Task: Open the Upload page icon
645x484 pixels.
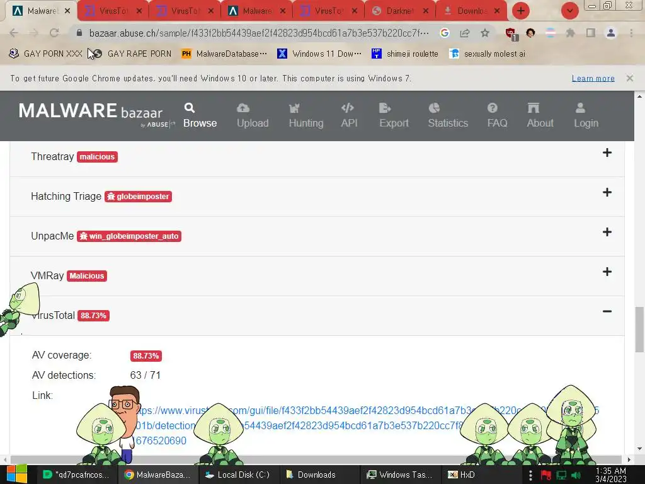Action: (243, 108)
